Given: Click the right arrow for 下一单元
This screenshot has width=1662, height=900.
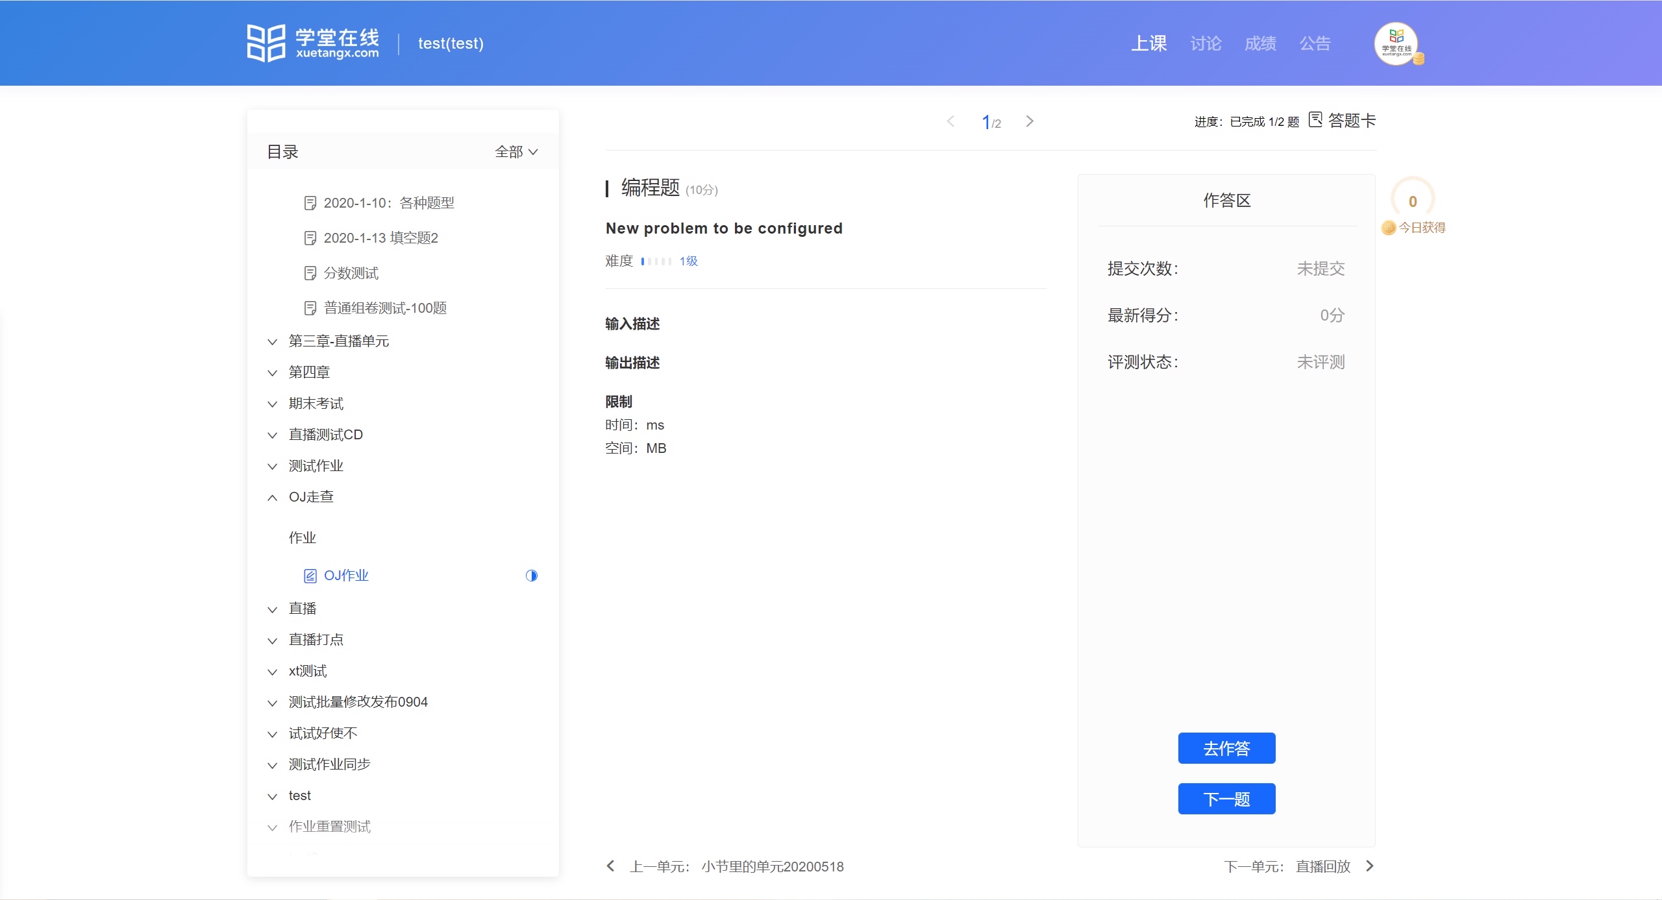Looking at the screenshot, I should point(1370,866).
